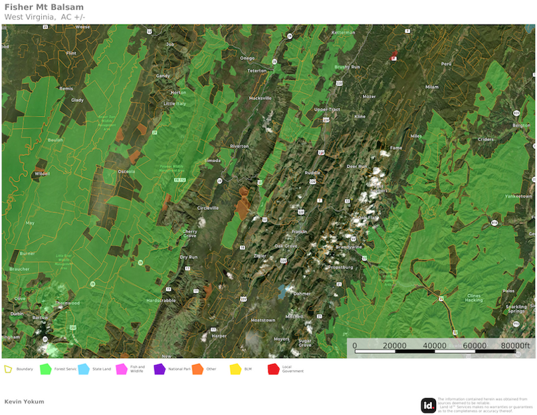Select the orange Other legend icon

198,368
